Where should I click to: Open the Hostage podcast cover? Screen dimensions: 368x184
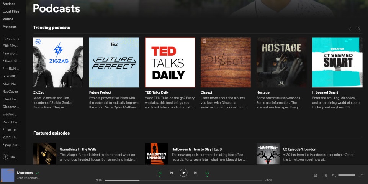[281, 62]
